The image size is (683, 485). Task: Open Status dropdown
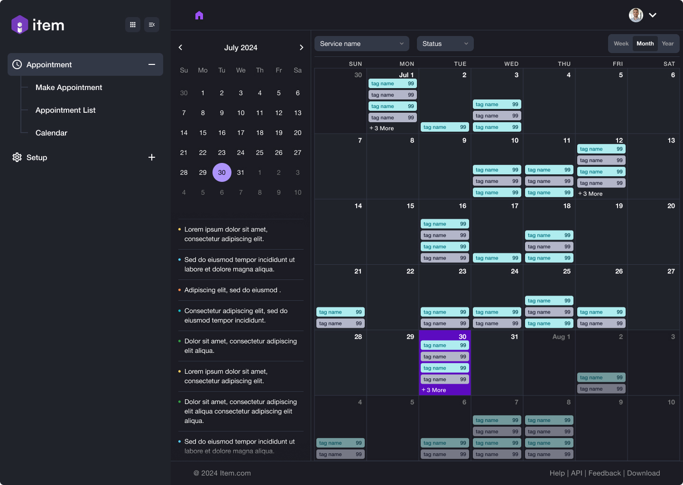[x=445, y=44]
